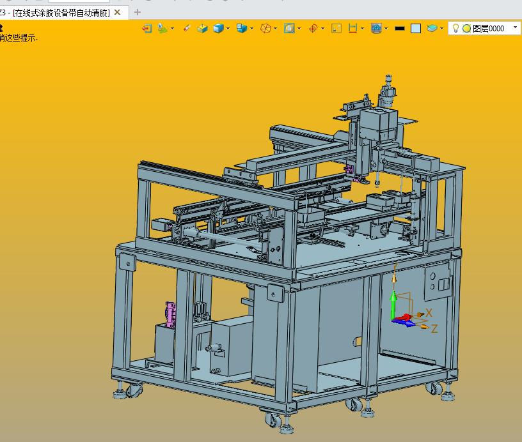Open dropdown next to framed square icon

299,29
